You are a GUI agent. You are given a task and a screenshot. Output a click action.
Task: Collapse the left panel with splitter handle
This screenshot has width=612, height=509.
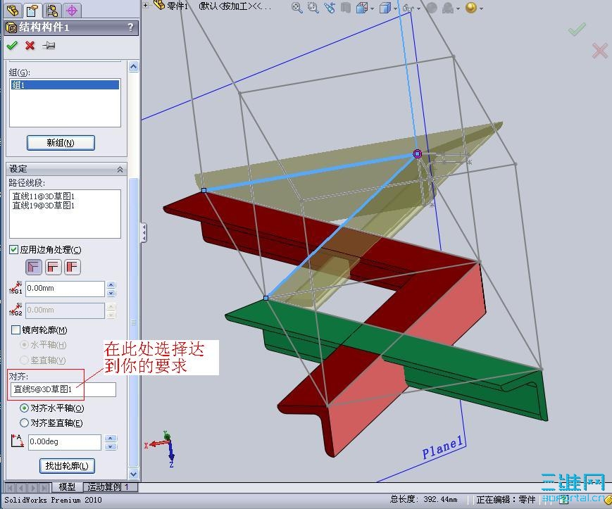click(144, 233)
